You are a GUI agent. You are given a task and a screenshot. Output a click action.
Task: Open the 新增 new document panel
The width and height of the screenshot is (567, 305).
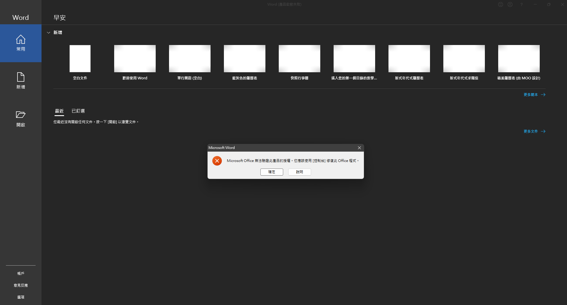[20, 81]
